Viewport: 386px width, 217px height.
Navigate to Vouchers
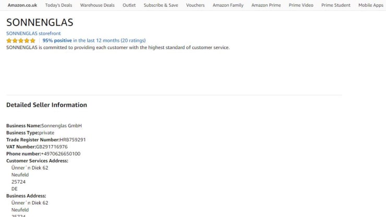tap(195, 5)
